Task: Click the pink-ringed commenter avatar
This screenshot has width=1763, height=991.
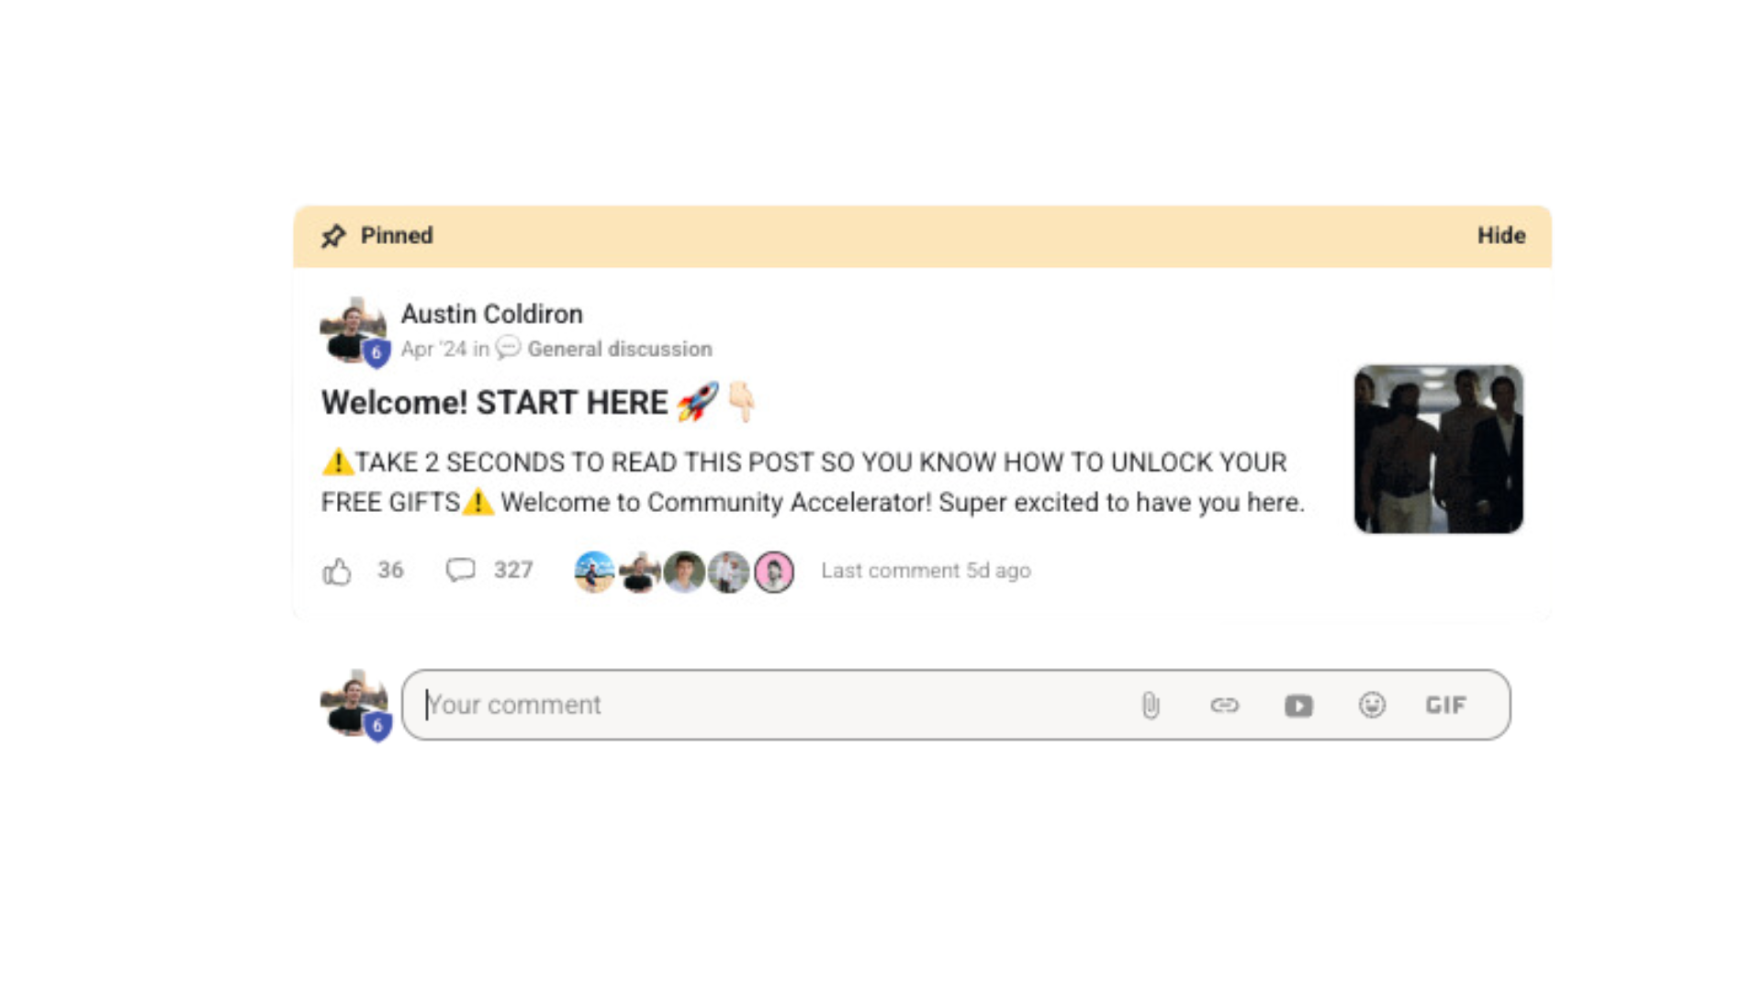Action: point(774,572)
